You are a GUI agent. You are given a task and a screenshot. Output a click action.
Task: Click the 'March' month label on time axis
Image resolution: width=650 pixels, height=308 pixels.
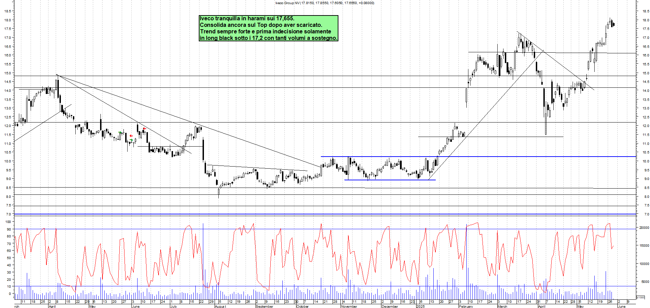tap(502, 306)
